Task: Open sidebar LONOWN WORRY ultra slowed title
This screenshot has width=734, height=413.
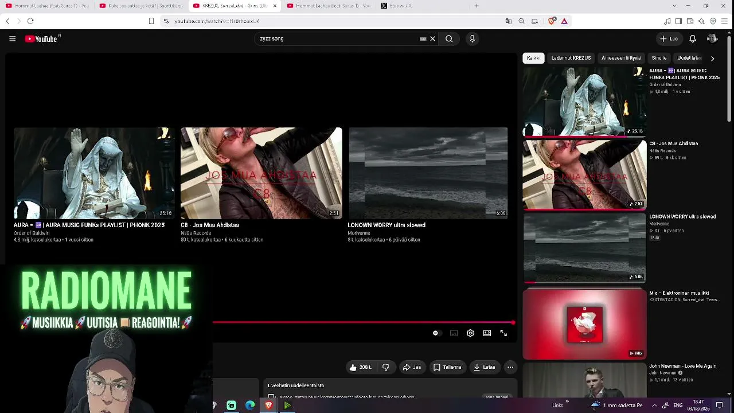Action: click(x=682, y=217)
